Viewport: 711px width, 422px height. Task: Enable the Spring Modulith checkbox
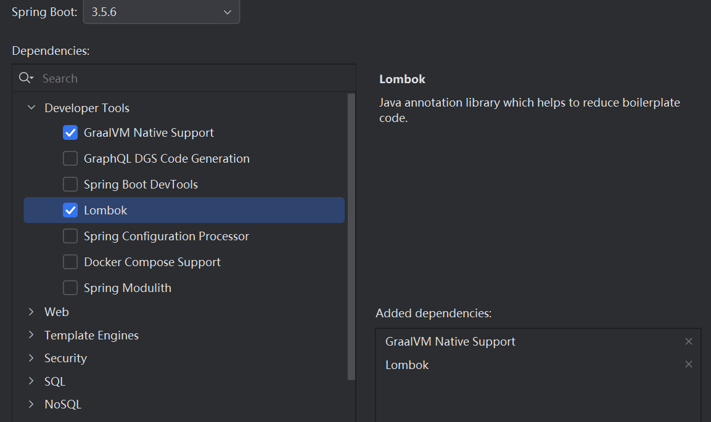click(x=70, y=288)
